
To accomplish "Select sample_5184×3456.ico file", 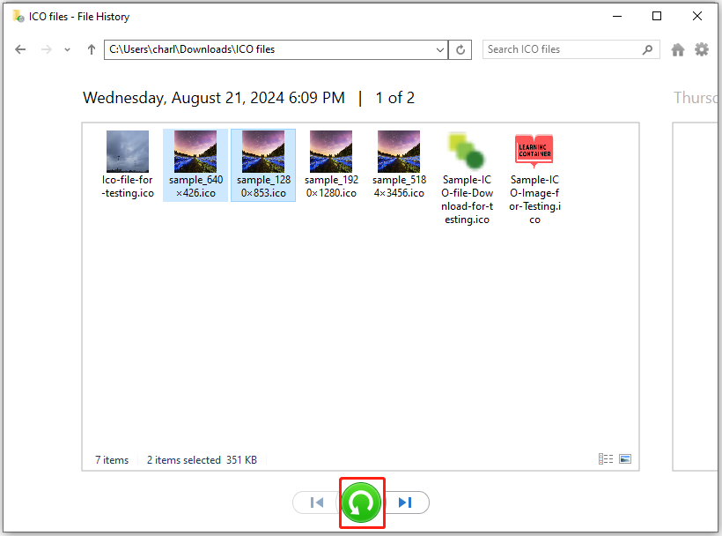I will tap(399, 164).
